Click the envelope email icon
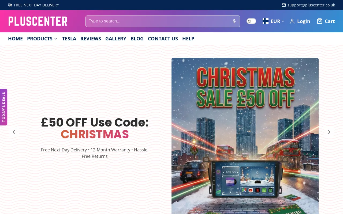The width and height of the screenshot is (343, 214). tap(284, 5)
